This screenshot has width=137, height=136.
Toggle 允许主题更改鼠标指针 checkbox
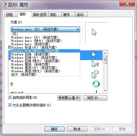pos(10,105)
